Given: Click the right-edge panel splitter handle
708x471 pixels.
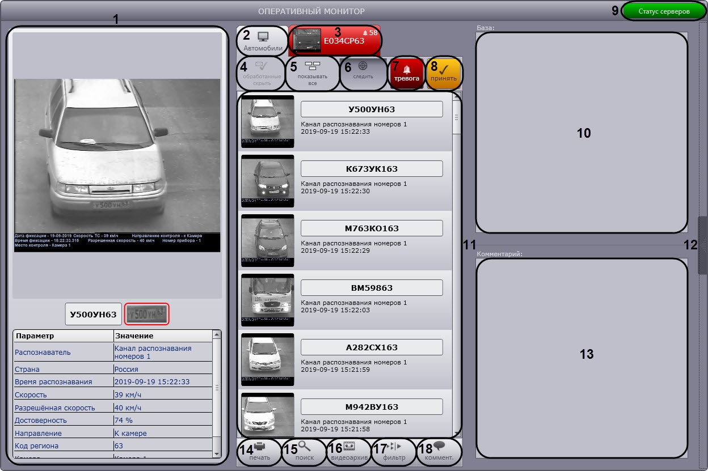Looking at the screenshot, I should pyautogui.click(x=703, y=245).
